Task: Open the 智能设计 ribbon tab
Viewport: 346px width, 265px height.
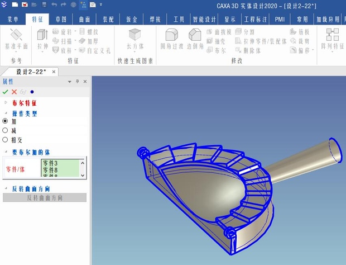Action: click(x=204, y=20)
